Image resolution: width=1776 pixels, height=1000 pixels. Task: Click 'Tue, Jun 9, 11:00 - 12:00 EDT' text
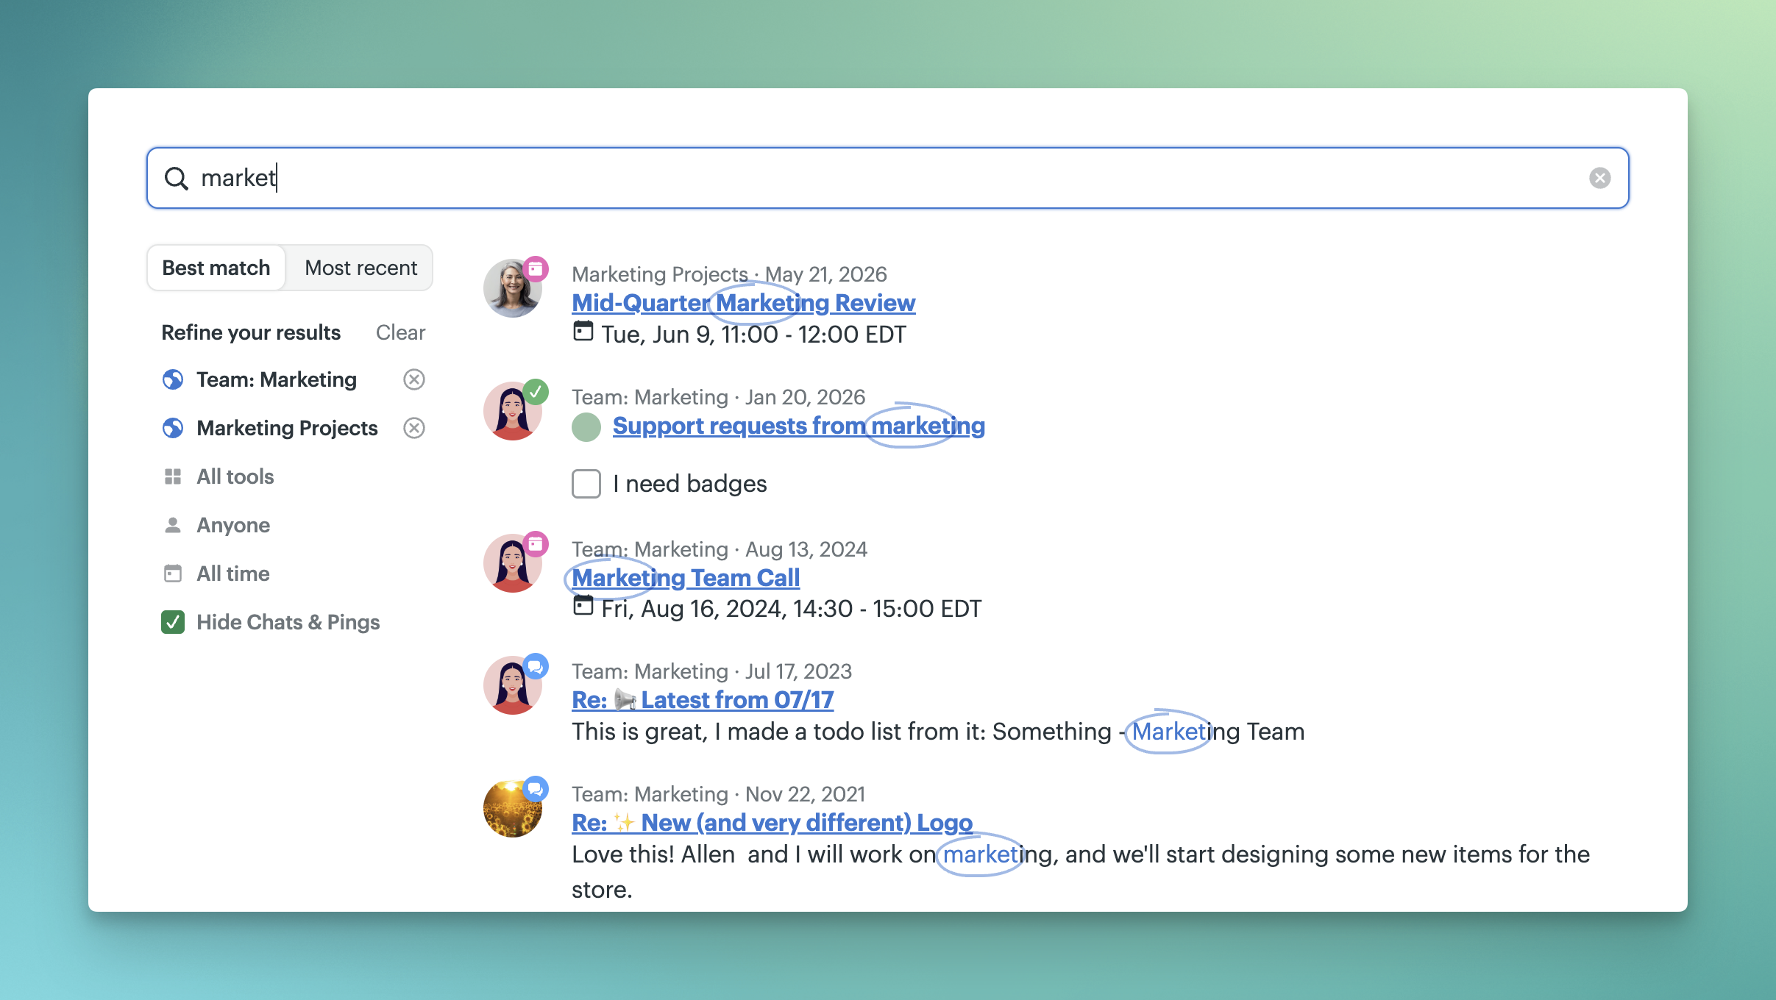tap(754, 335)
